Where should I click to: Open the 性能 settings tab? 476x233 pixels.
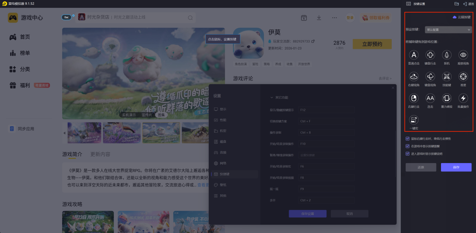(x=223, y=120)
